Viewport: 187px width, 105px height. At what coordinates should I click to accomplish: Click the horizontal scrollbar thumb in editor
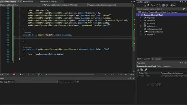tap(71, 74)
